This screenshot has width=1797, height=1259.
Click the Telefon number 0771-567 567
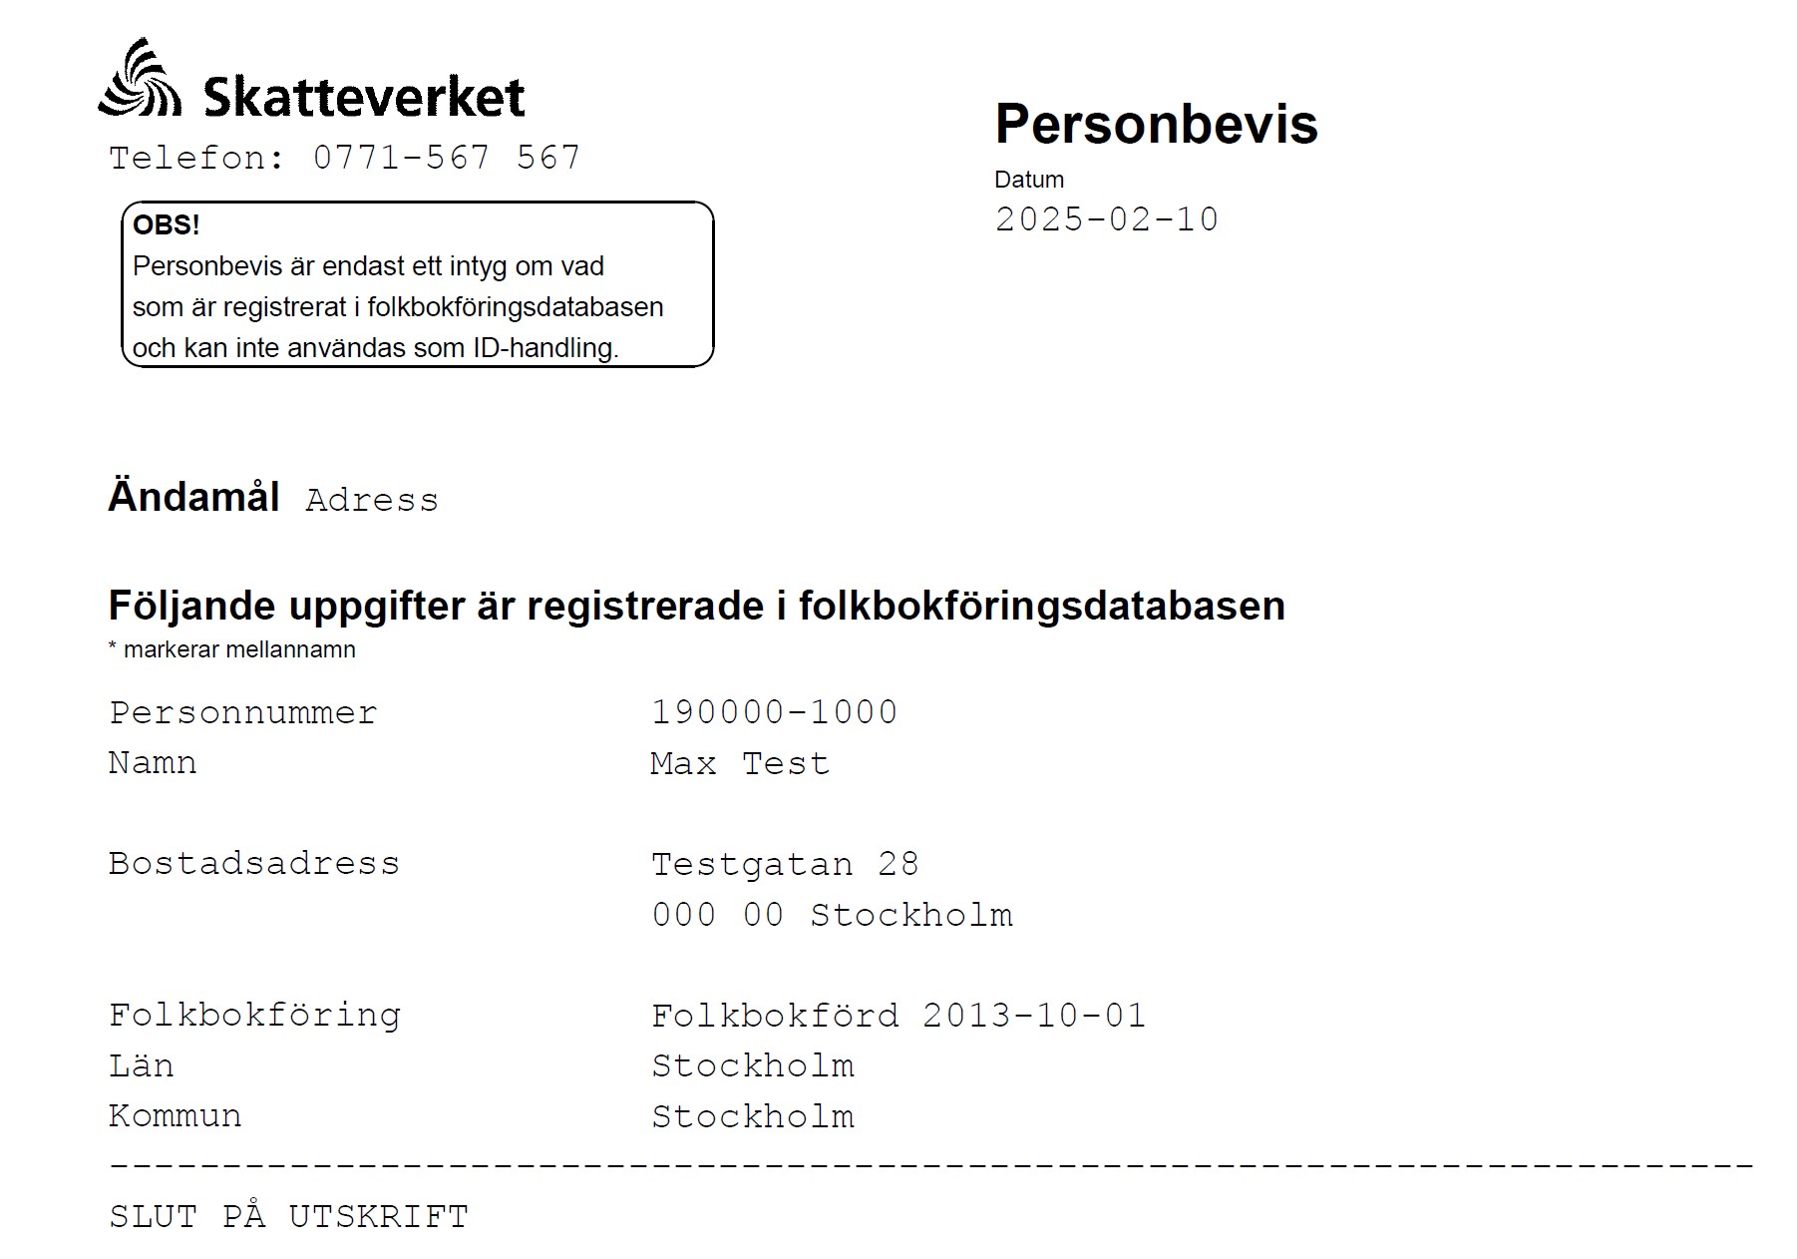[446, 158]
